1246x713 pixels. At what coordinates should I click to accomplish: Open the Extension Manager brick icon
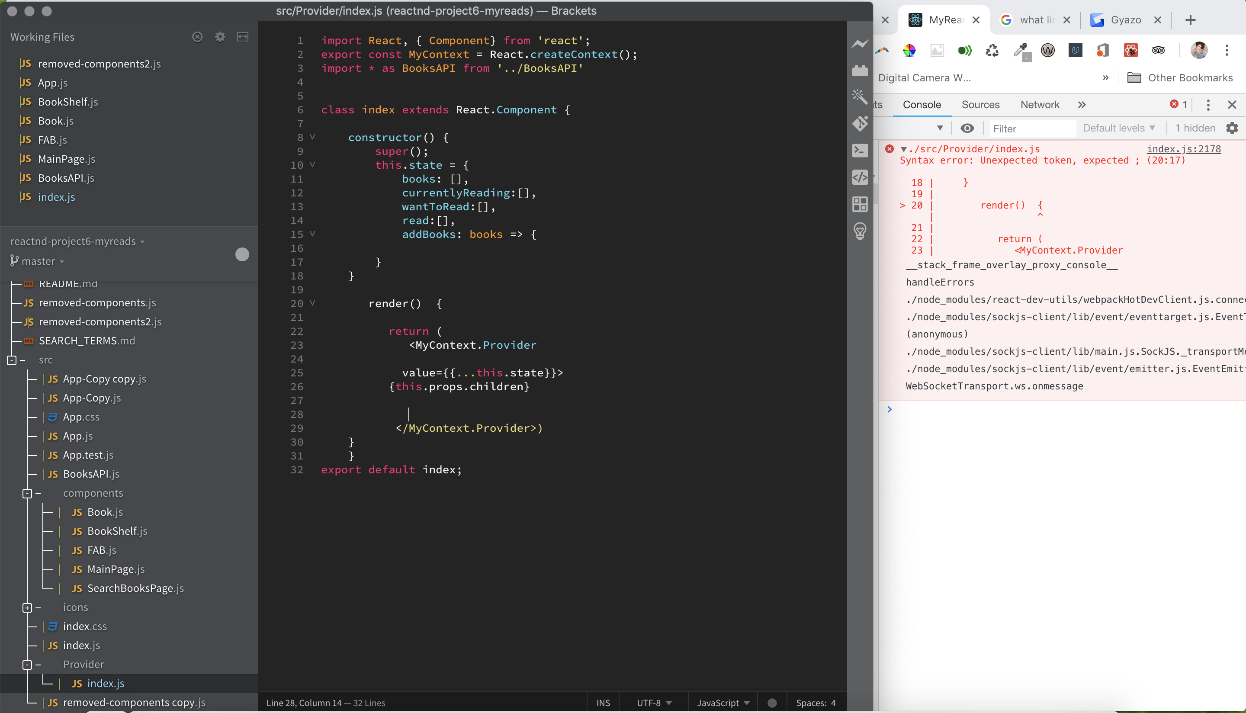[860, 71]
